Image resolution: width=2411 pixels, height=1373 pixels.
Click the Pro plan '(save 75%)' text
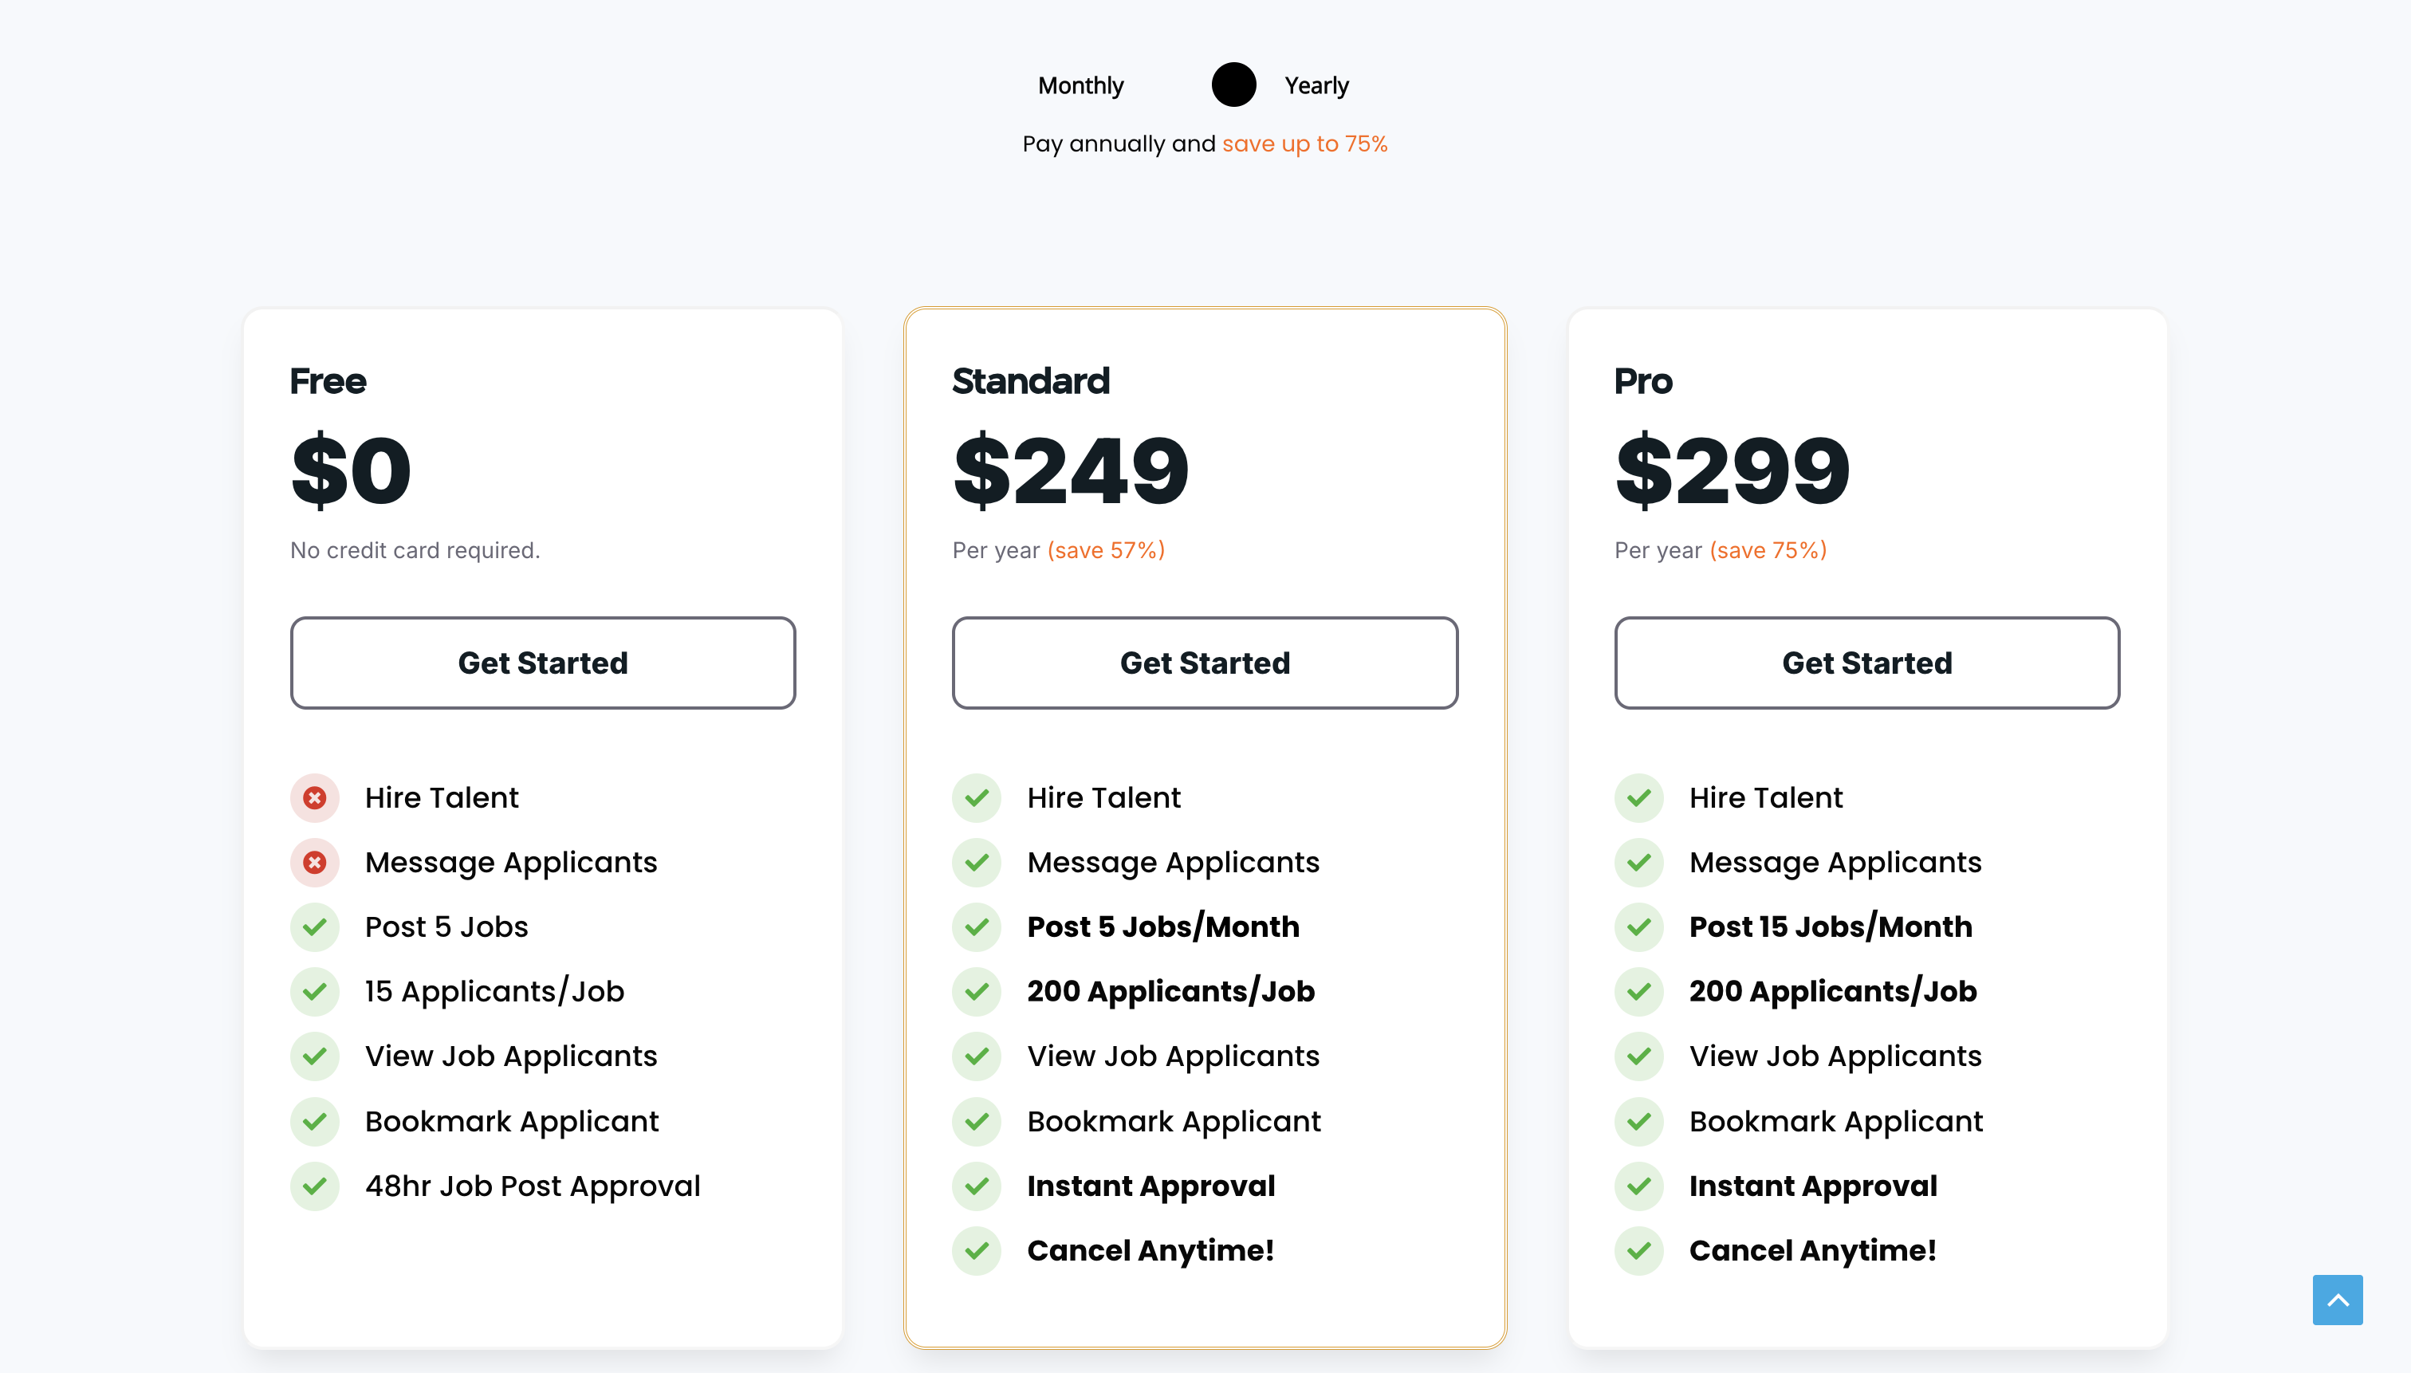[x=1768, y=550]
